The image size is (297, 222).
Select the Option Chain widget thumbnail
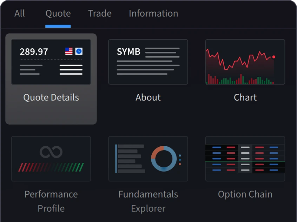245,159
